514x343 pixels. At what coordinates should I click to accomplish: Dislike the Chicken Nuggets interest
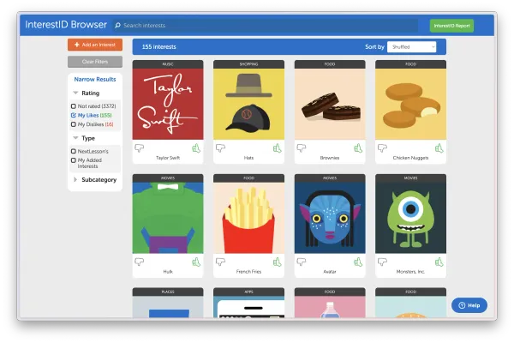[x=382, y=148]
